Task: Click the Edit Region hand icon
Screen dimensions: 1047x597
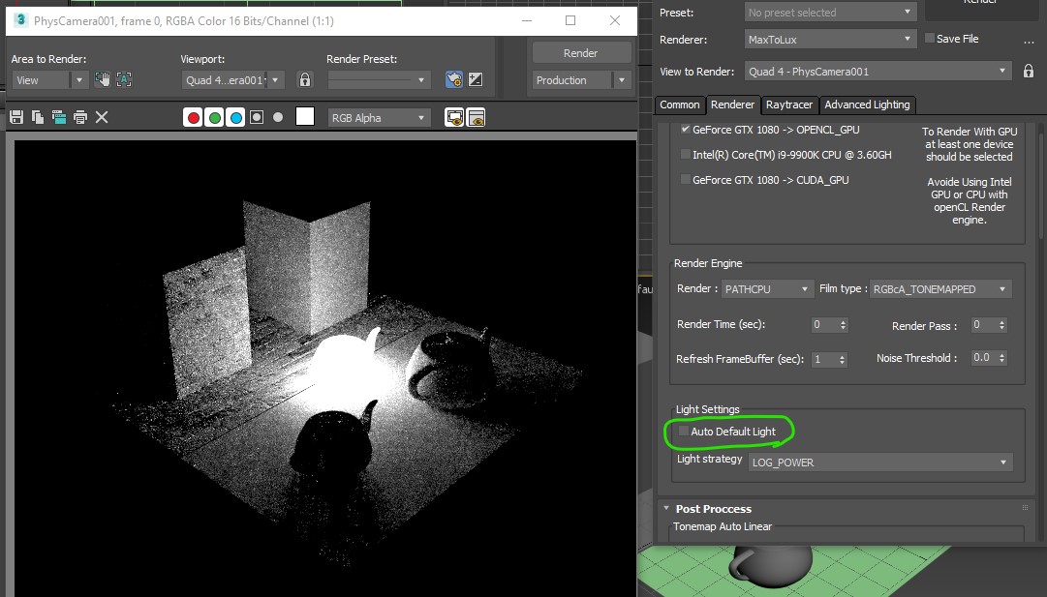Action: point(102,80)
